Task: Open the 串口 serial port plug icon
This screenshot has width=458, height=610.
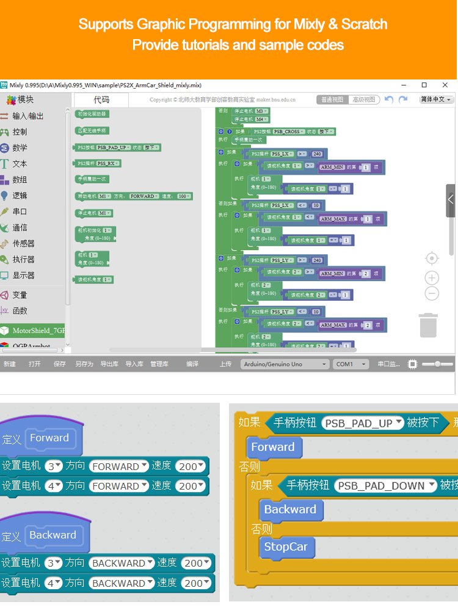Action: 4,211
